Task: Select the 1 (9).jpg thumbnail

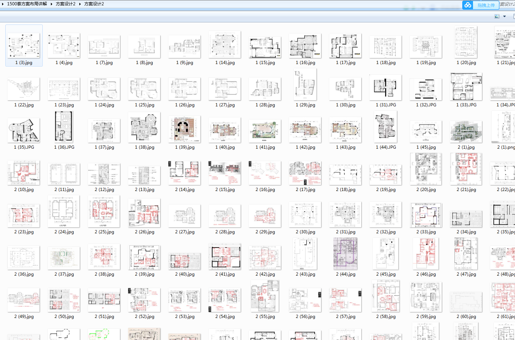Action: [x=185, y=47]
